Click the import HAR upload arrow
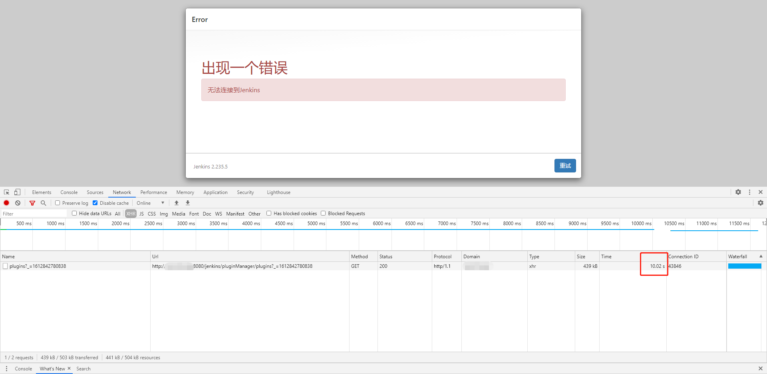 click(x=177, y=203)
